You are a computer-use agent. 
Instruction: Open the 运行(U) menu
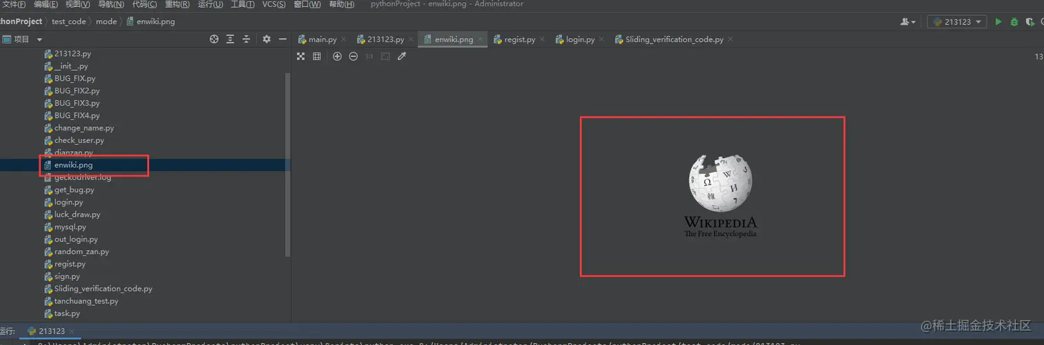tap(210, 4)
